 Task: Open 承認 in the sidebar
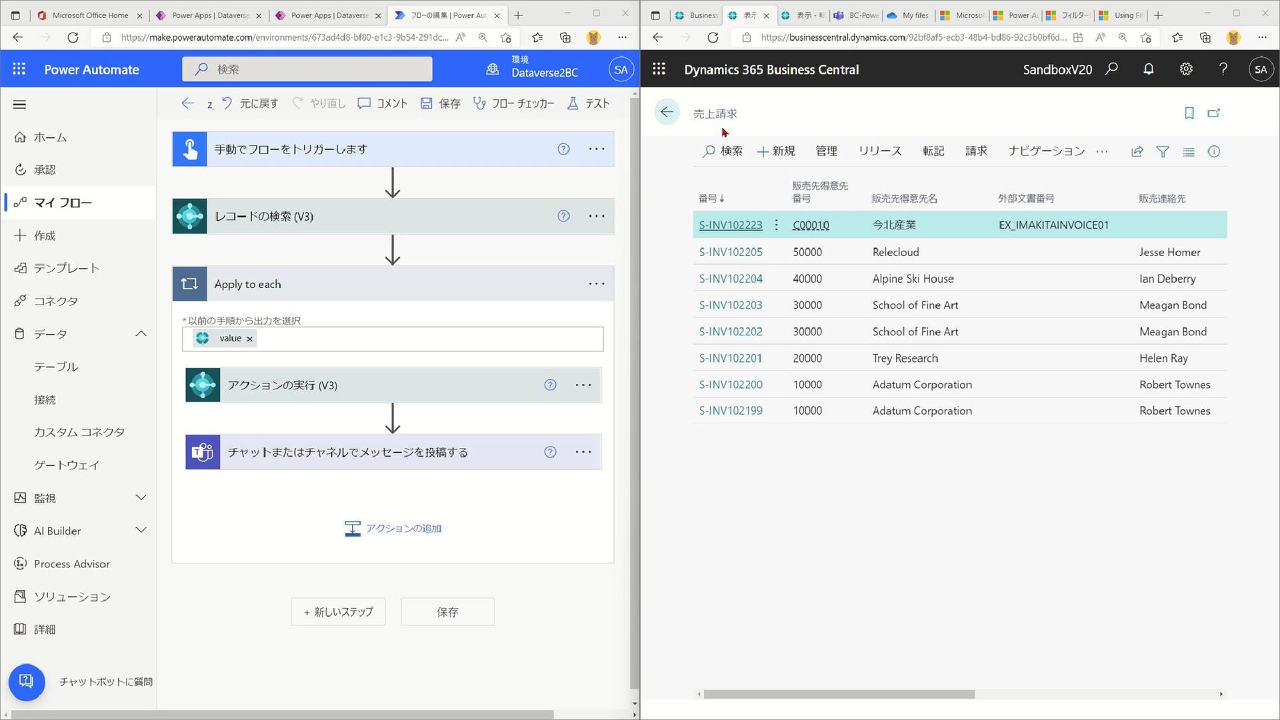coord(45,170)
